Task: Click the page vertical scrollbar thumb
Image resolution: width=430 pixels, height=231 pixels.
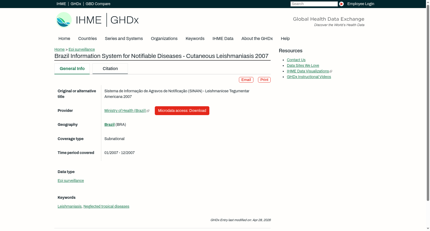Action: pyautogui.click(x=428, y=102)
